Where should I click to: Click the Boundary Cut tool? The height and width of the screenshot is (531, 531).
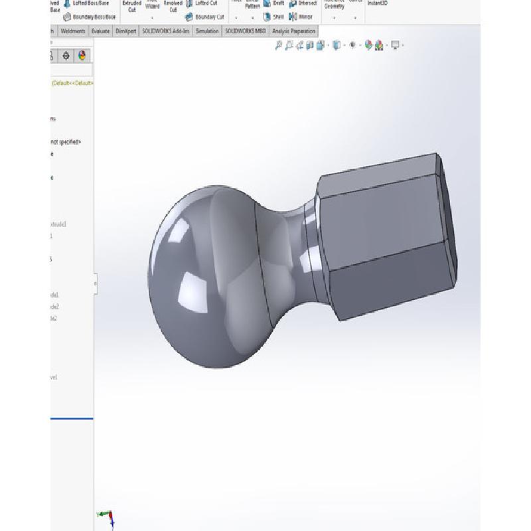point(204,17)
